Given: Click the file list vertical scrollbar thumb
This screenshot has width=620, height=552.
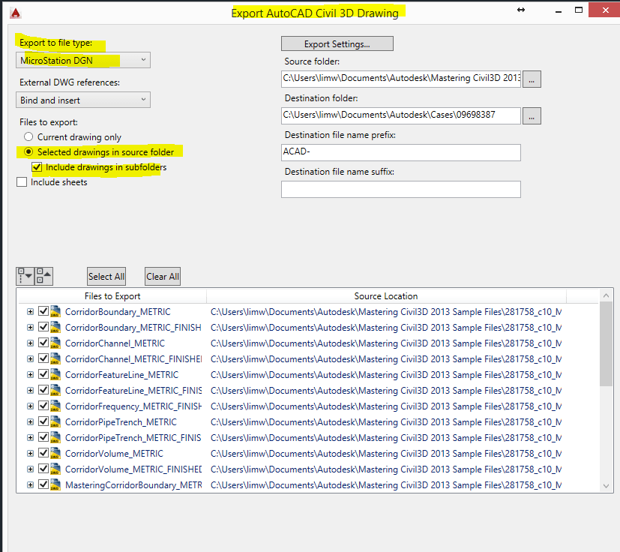Looking at the screenshot, I should tap(606, 343).
